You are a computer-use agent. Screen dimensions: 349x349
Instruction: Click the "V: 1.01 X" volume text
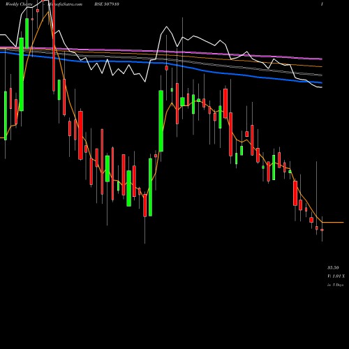coord(336,276)
